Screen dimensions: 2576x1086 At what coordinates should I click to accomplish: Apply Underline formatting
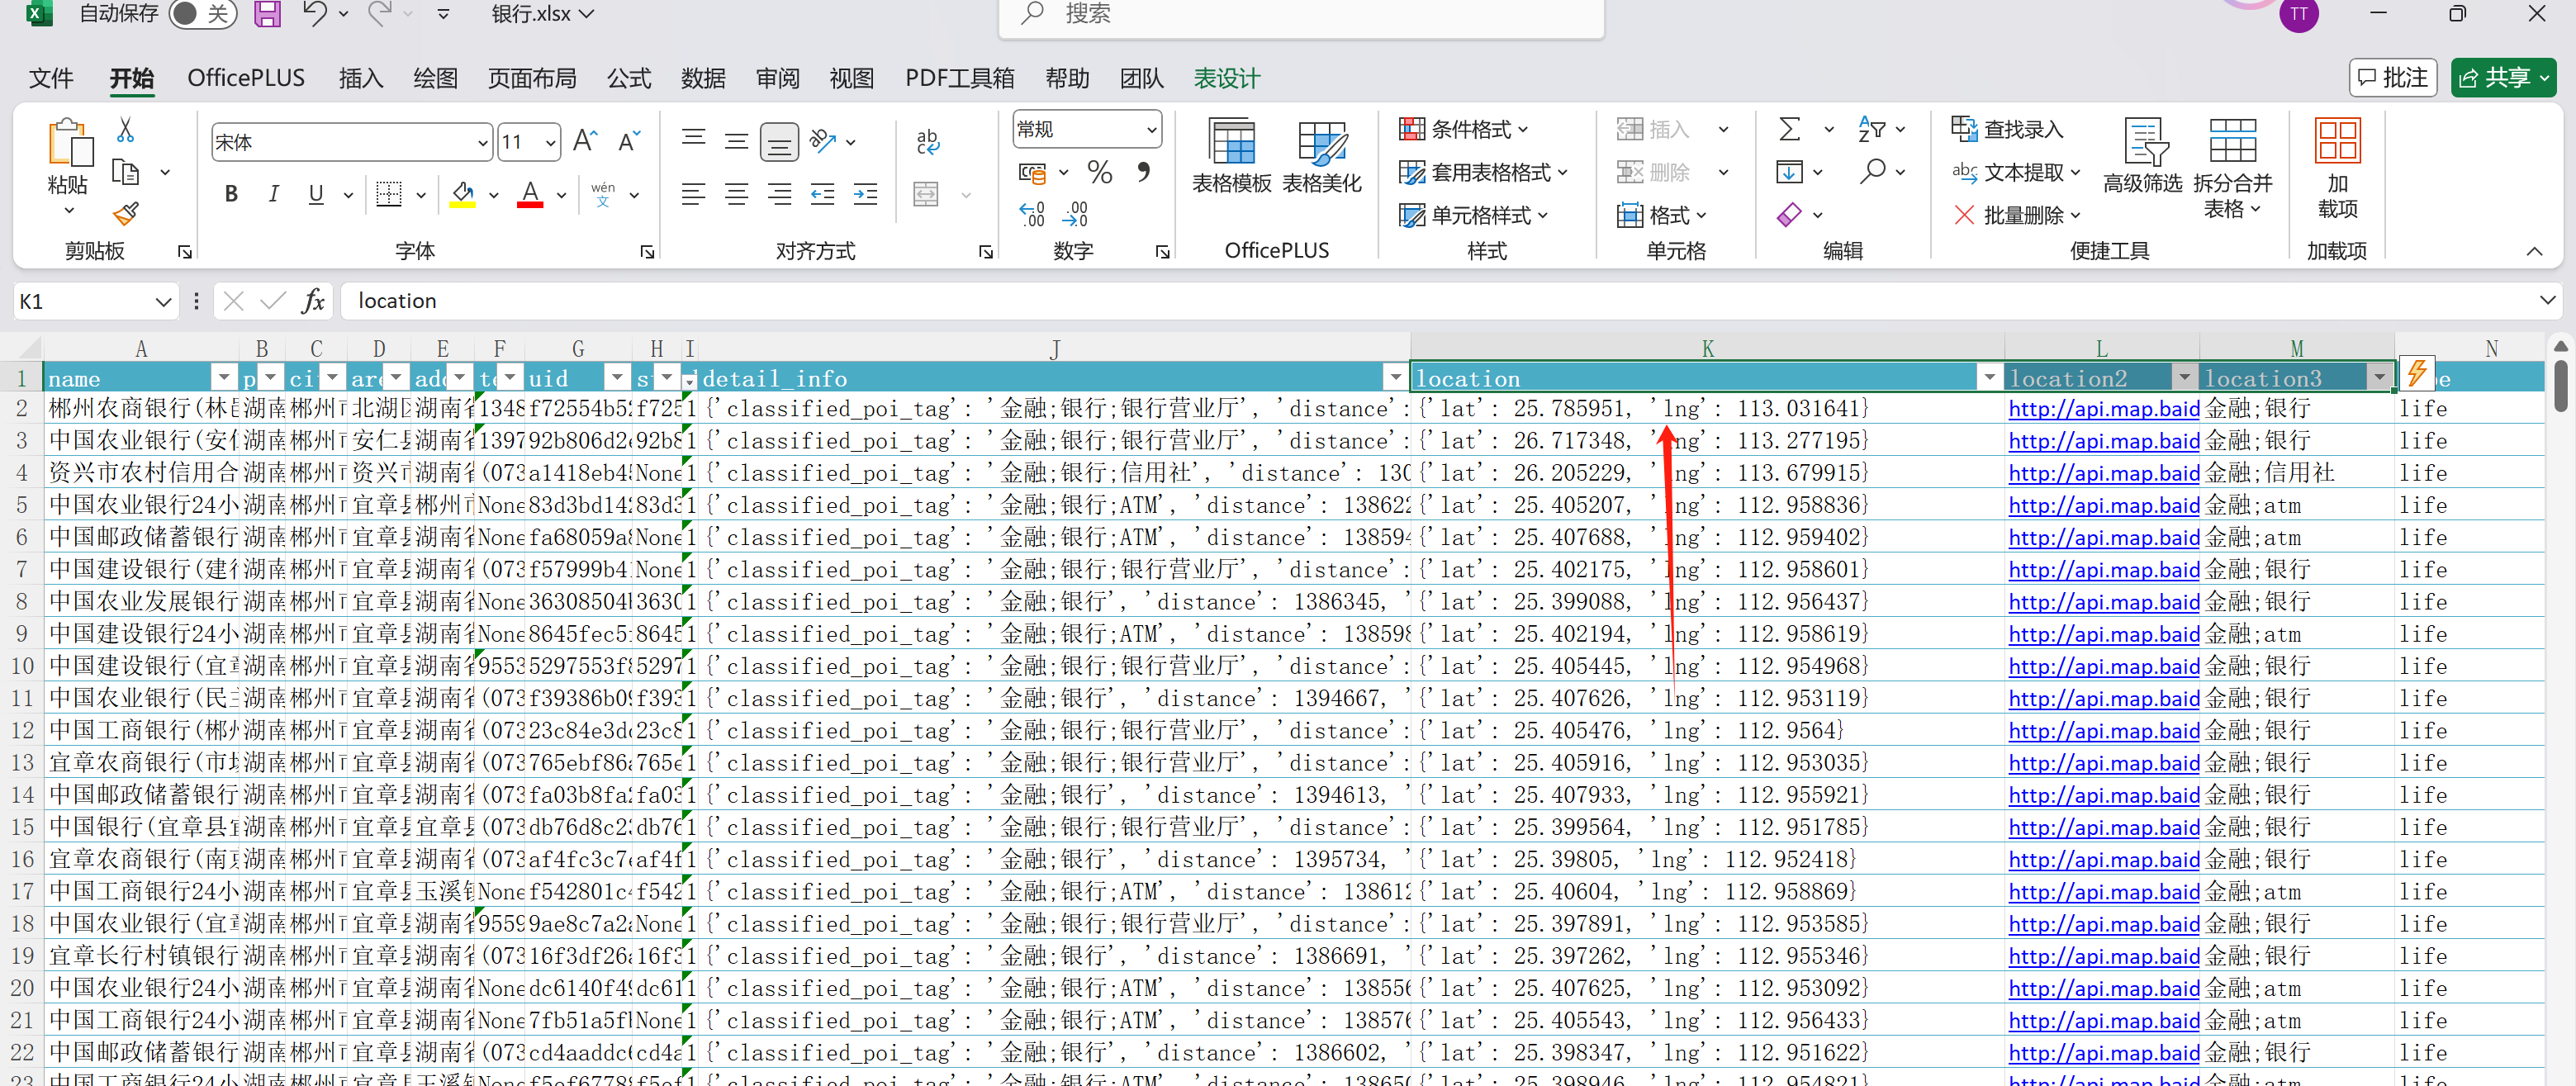point(316,194)
